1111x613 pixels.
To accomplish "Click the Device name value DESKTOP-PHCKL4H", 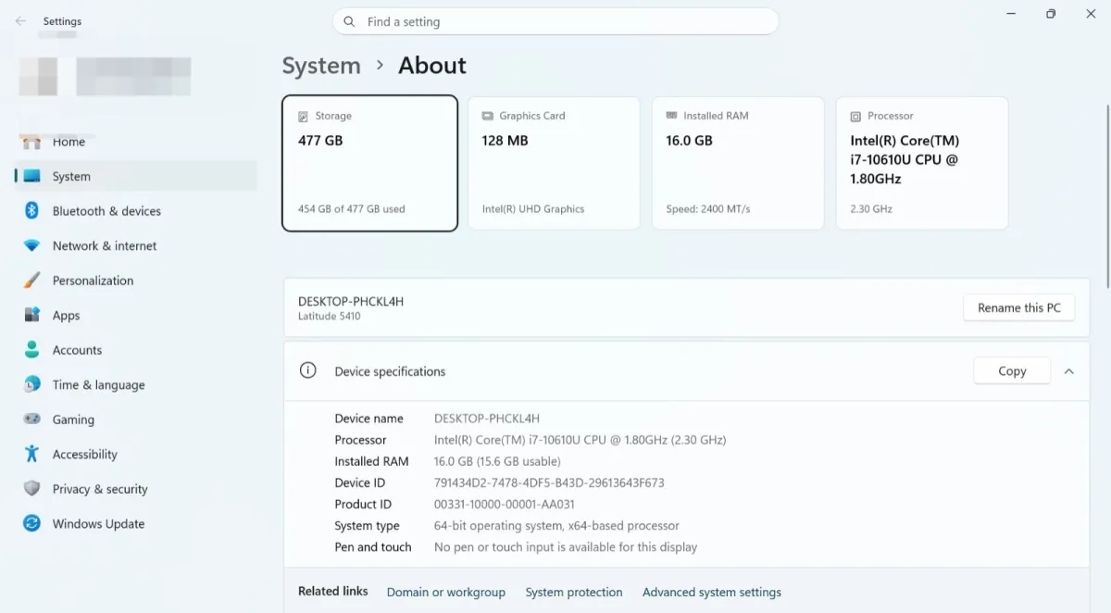I will [487, 419].
